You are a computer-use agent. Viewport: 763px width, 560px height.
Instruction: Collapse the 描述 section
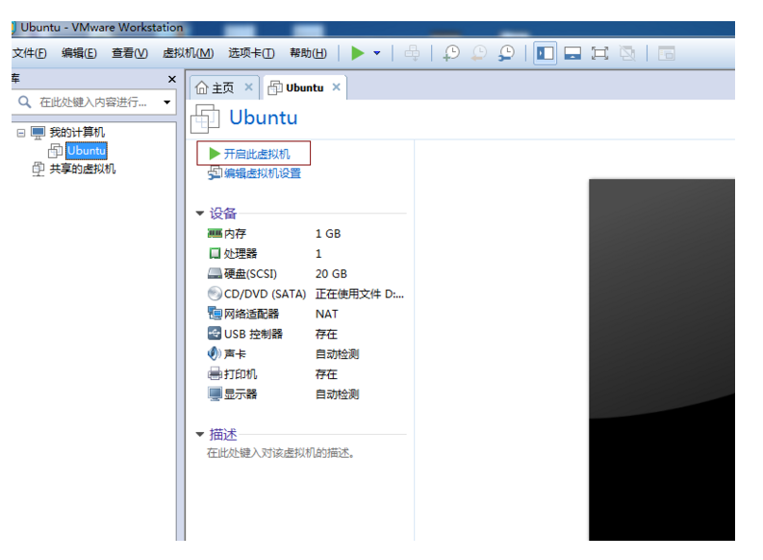[x=199, y=434]
